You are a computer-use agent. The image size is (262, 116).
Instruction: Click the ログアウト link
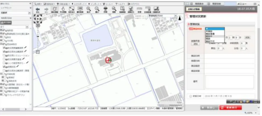[134, 4]
